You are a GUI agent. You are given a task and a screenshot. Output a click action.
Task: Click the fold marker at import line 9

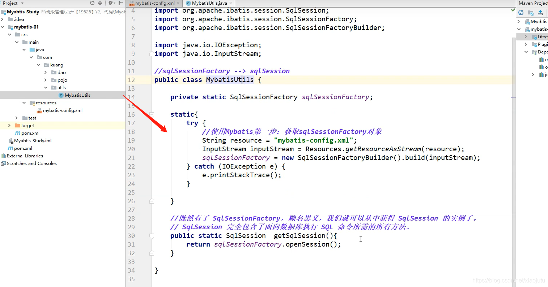coord(152,54)
